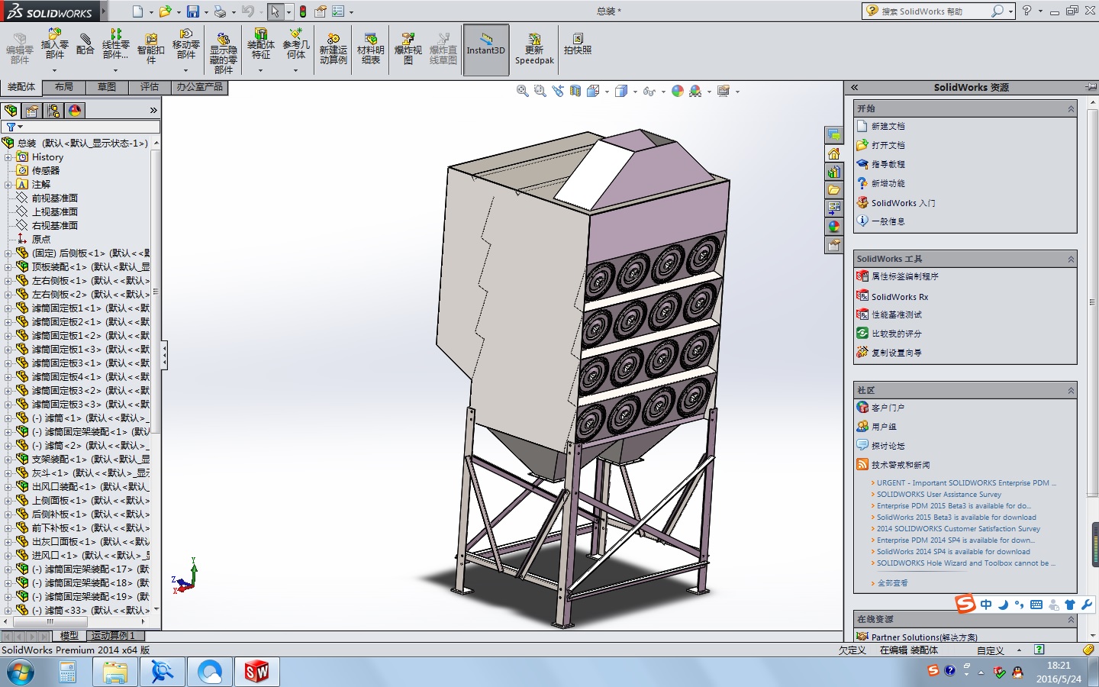
Task: Create a 新建运动算例 new motion study
Action: pyautogui.click(x=334, y=49)
